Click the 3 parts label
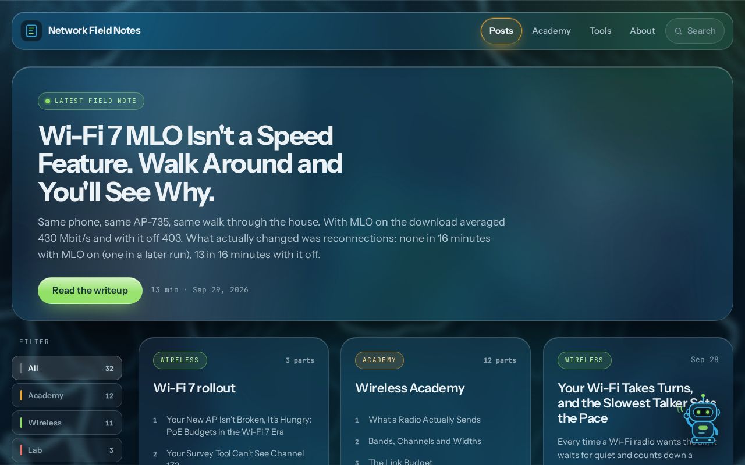Screen dimensions: 745x465 [x=300, y=360]
